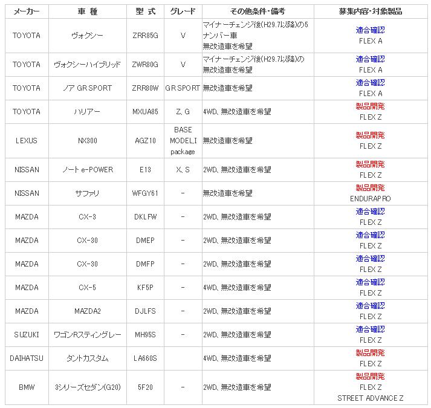Click the GR SPORT grade cell

(183, 88)
